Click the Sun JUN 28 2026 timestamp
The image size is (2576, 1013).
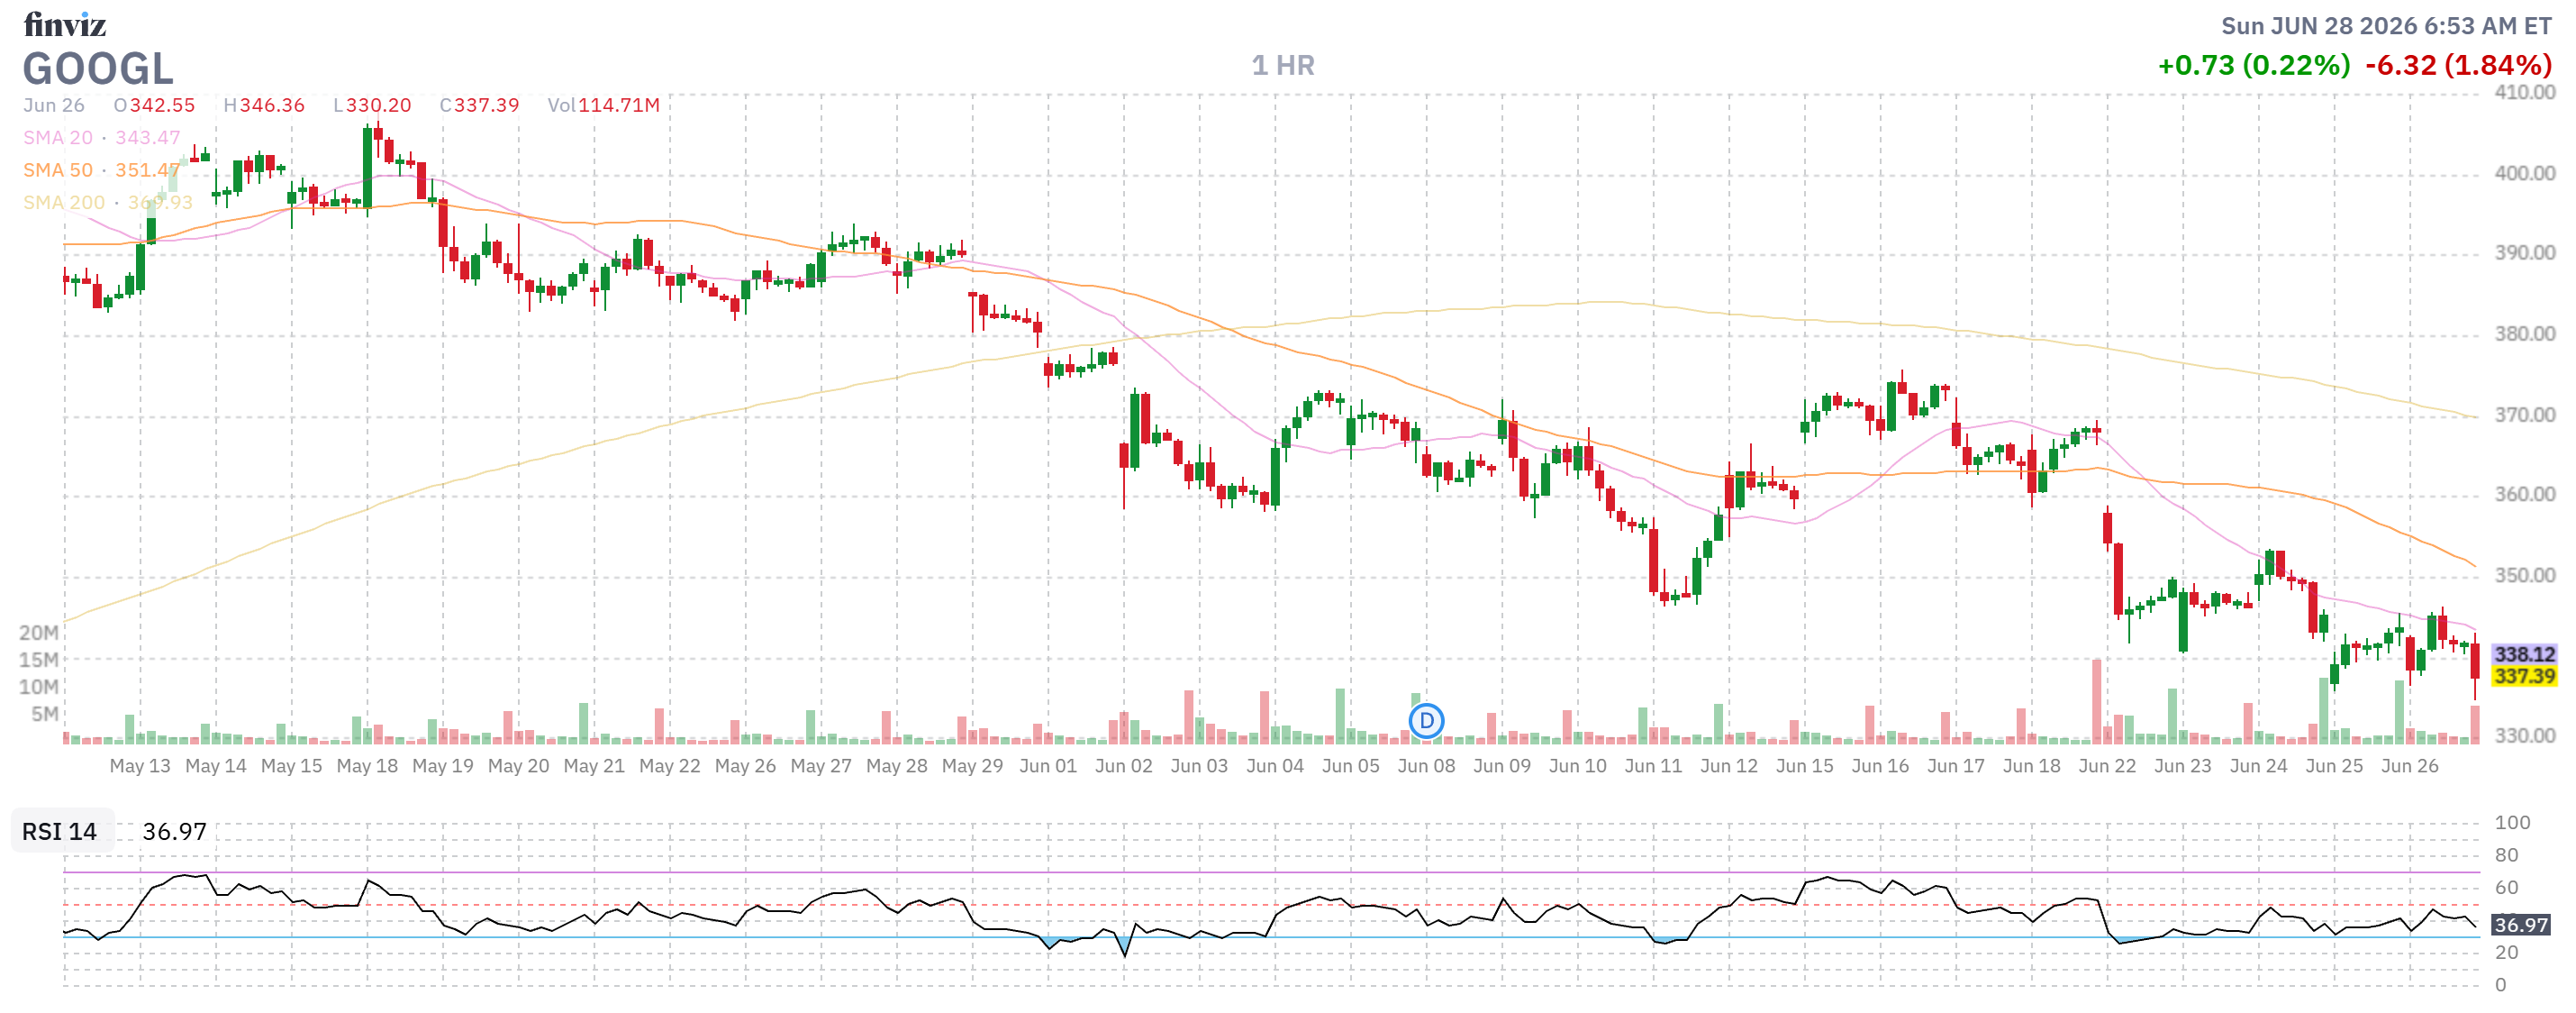point(2386,26)
